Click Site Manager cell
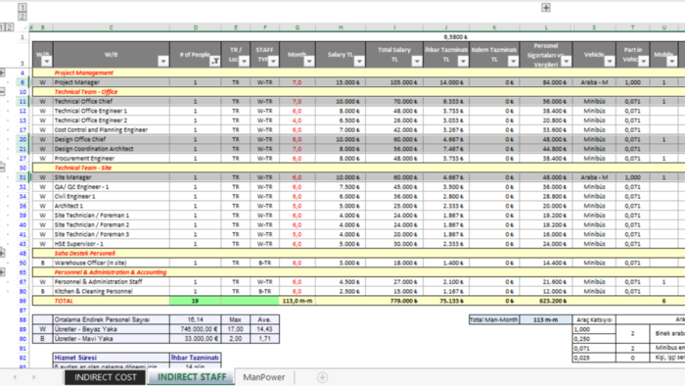The width and height of the screenshot is (685, 386). (111, 177)
